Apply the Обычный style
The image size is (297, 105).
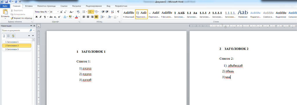click(x=128, y=14)
